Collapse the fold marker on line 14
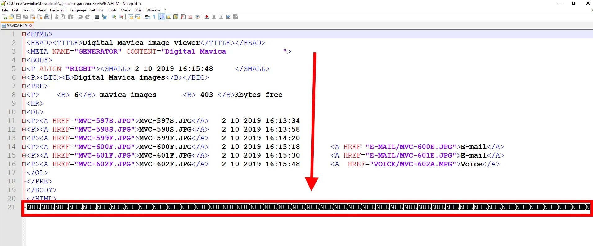 click(x=24, y=147)
